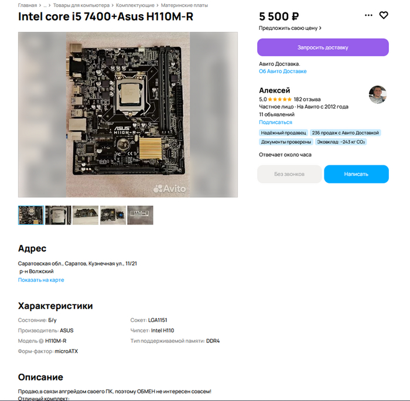Expand the collapsed breadcrumb ellipsis
This screenshot has height=401, width=410.
(45, 5)
